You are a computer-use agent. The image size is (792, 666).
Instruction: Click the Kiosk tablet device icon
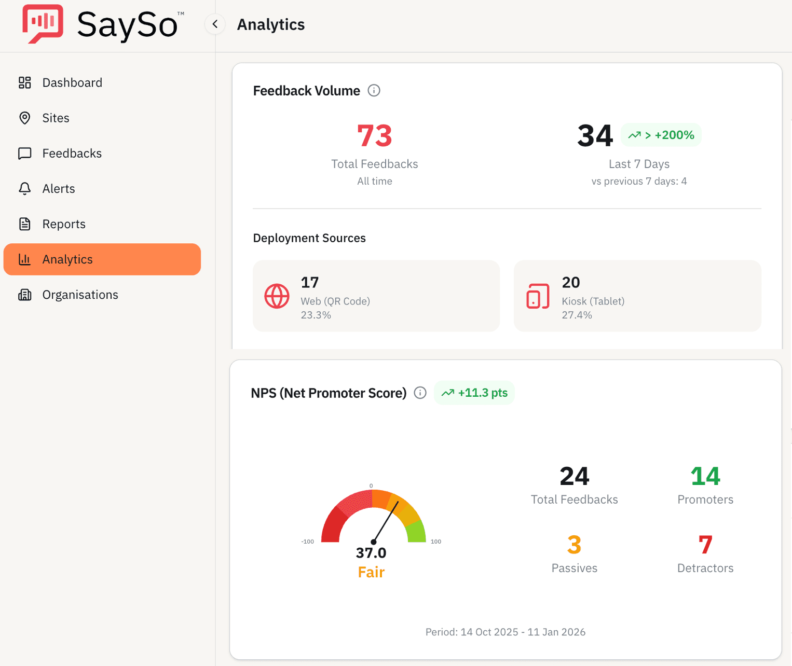[x=538, y=296]
